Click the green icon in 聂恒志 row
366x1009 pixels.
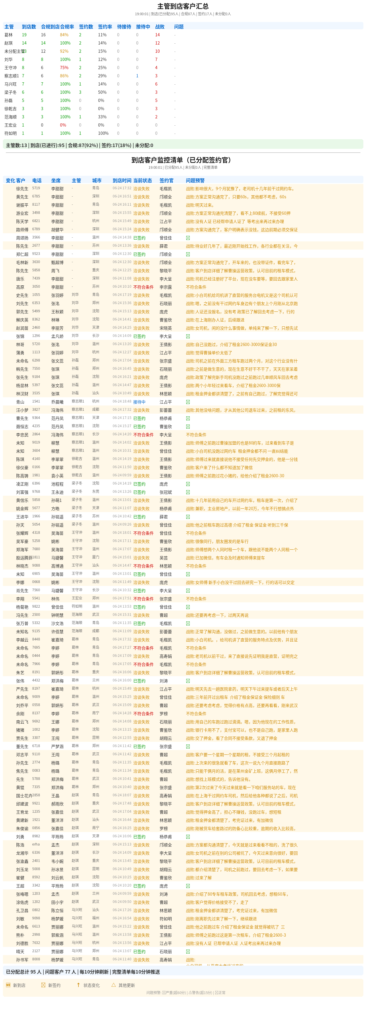pos(188,427)
